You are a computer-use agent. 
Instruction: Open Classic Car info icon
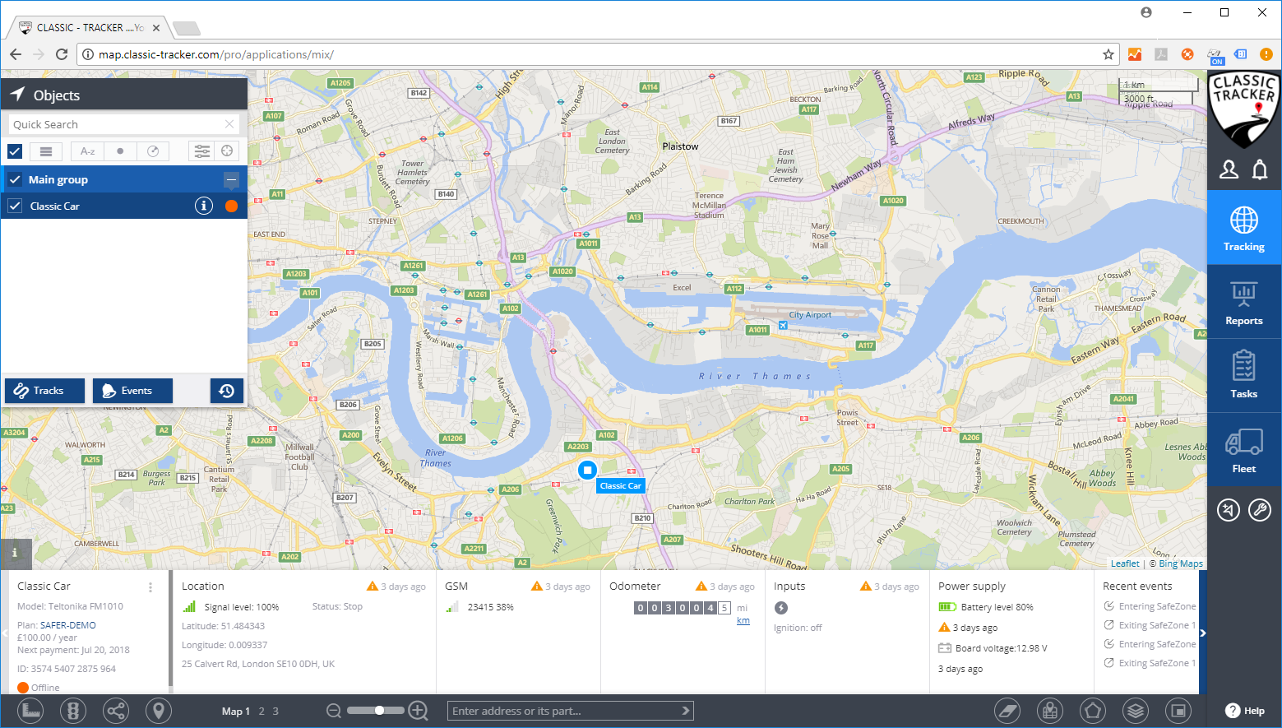click(204, 206)
